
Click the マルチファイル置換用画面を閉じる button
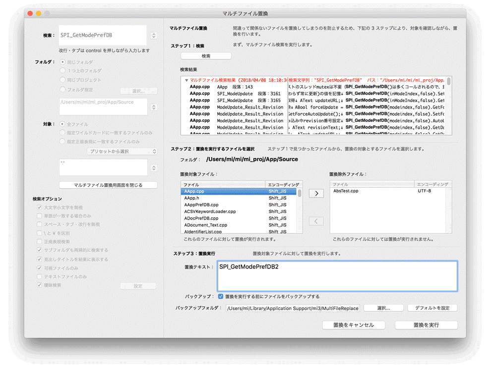(108, 185)
